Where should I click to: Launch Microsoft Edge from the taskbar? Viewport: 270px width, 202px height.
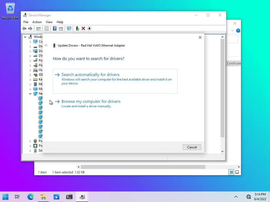coord(31,197)
